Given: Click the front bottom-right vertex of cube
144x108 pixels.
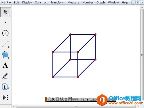Looking at the screenshot, I should tap(78, 77).
